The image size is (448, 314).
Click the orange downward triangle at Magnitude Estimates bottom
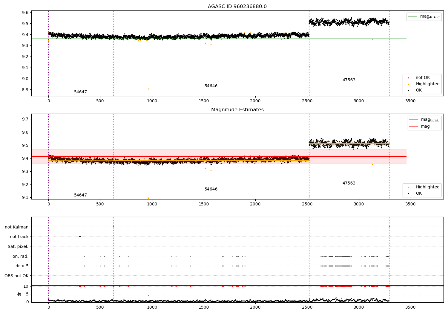coord(148,198)
